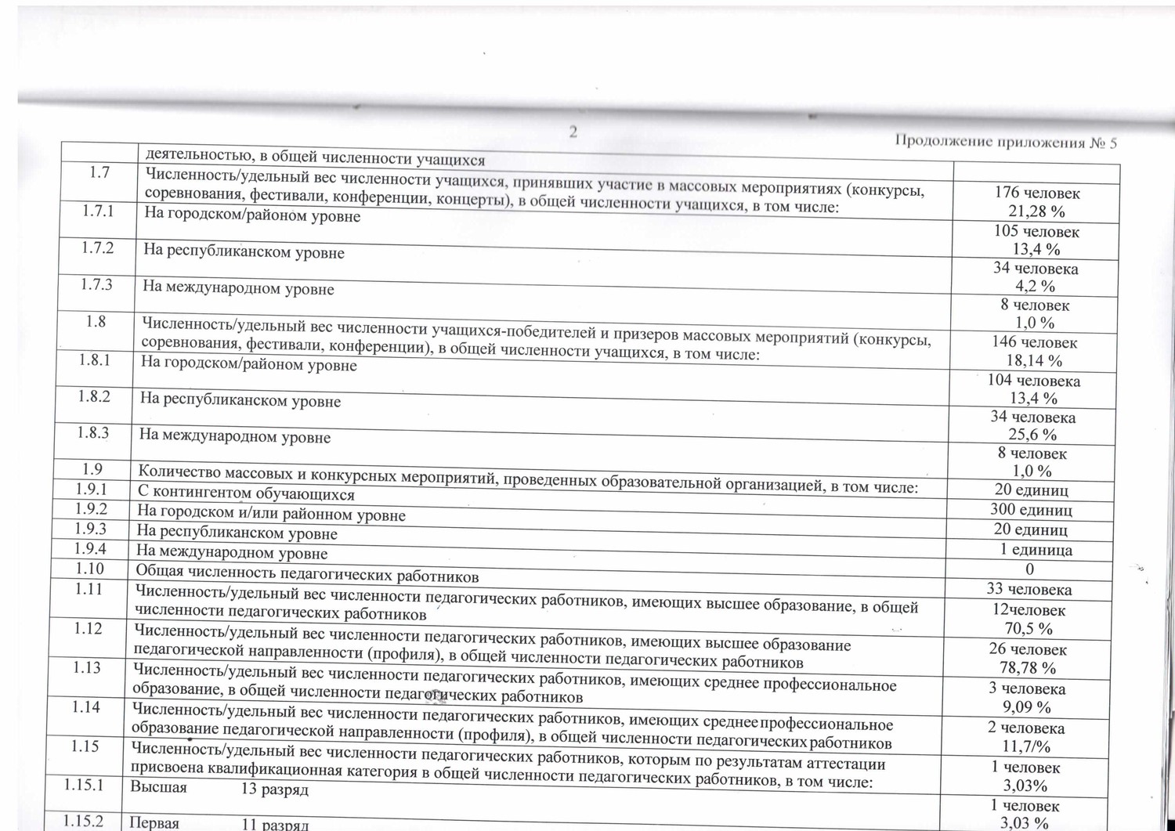
Task: Click row number '1.9.1'
Action: (x=92, y=490)
